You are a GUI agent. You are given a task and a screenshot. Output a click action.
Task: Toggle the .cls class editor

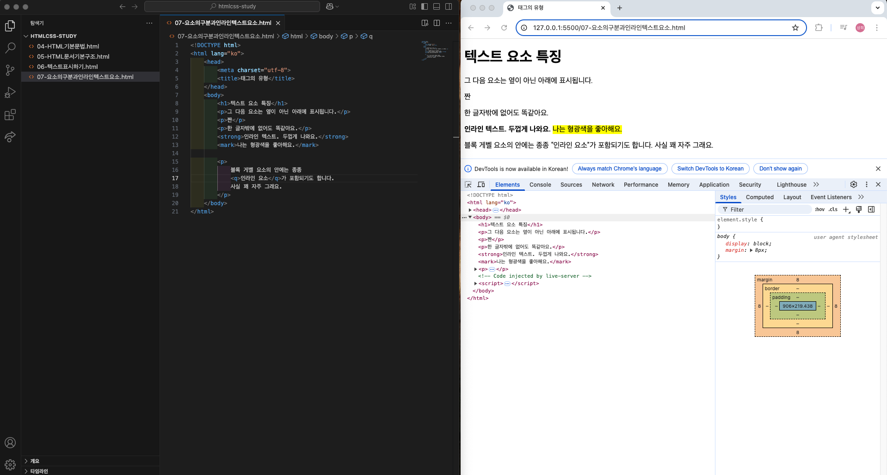click(833, 209)
